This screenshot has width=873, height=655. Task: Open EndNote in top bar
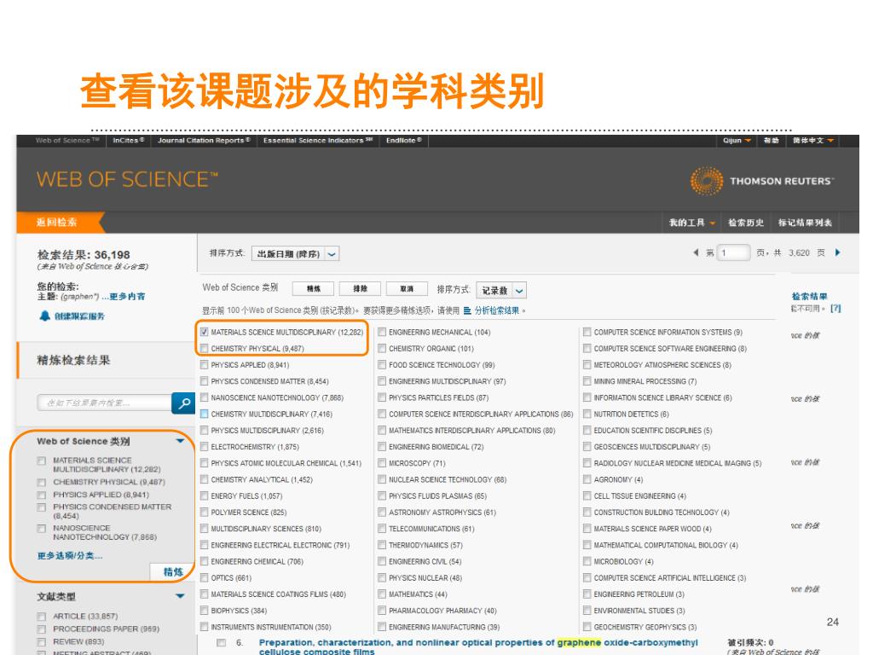403,141
